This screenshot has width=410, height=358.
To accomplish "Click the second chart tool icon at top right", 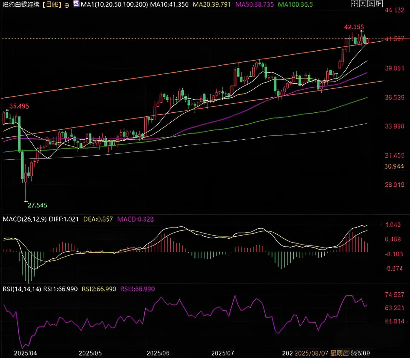I will pos(363,4).
